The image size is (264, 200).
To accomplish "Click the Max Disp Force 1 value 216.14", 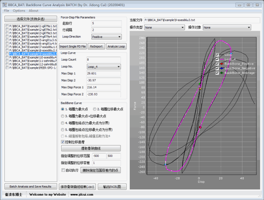I will 103,87.
